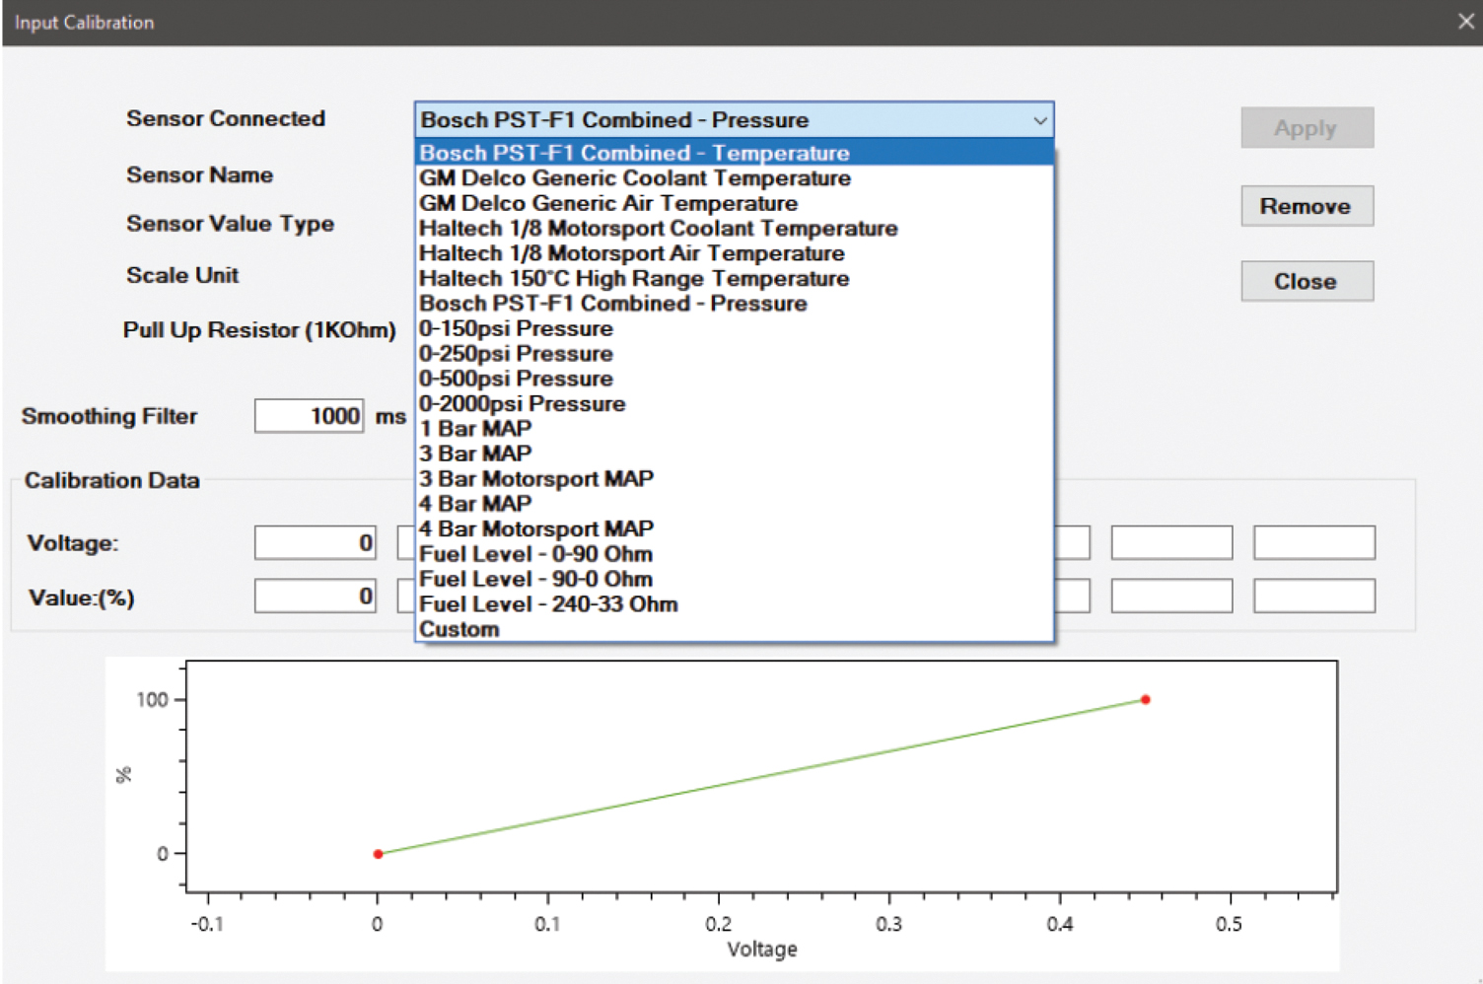The image size is (1483, 984).
Task: Choose Fuel Level - 0-90 Ohm
Action: pos(735,554)
